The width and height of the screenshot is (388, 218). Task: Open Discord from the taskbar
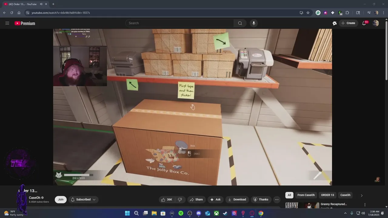tap(199, 213)
